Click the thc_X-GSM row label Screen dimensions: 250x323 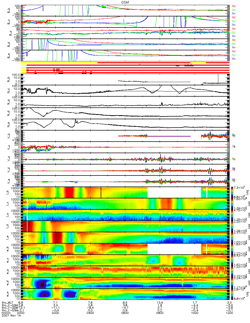pyautogui.click(x=10, y=305)
